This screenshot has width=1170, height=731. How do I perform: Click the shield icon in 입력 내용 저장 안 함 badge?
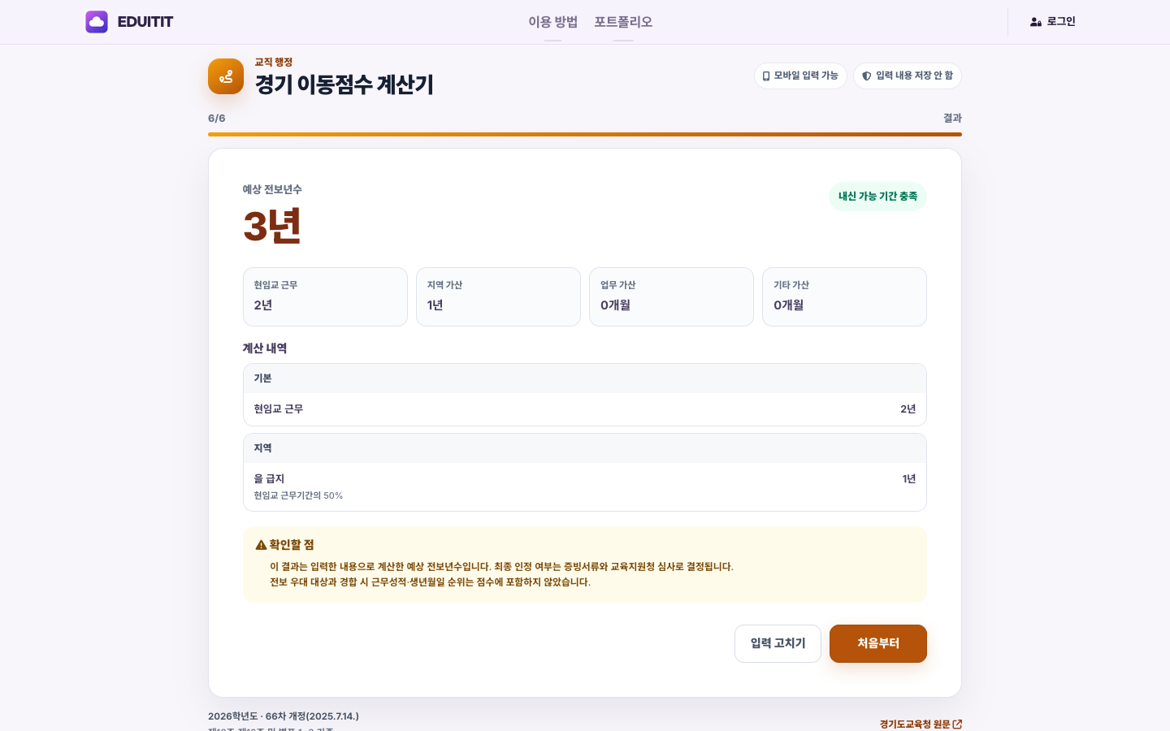pos(867,76)
